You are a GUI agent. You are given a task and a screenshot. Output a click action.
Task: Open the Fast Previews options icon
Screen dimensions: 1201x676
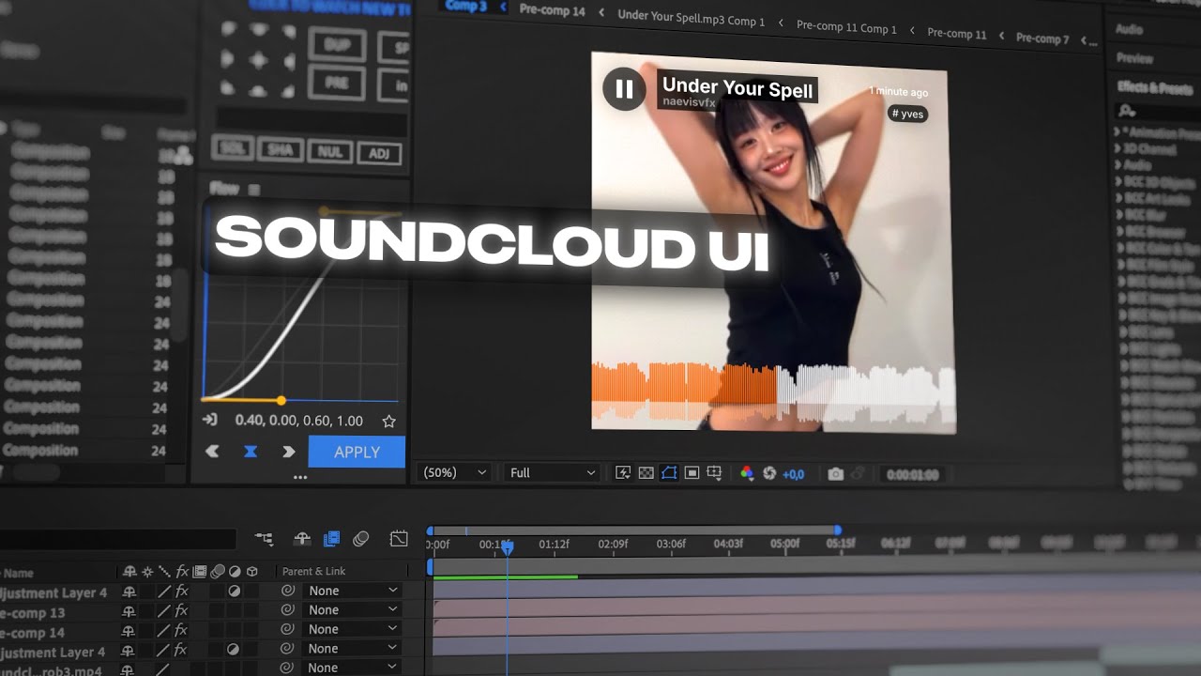point(623,473)
